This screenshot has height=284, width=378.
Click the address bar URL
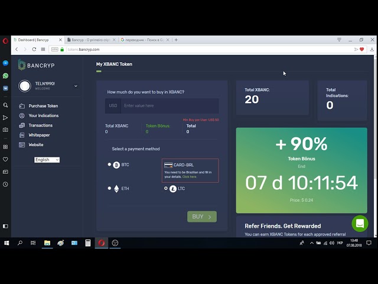point(83,50)
